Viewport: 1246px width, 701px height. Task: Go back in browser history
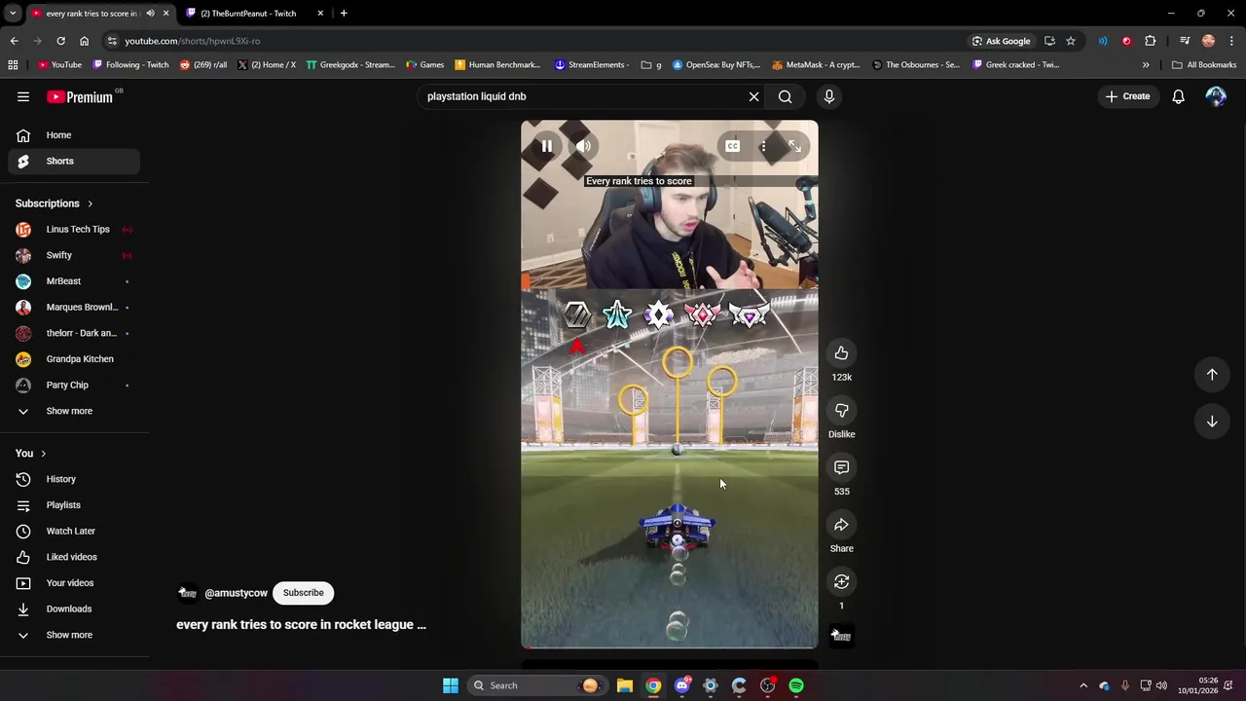(14, 41)
